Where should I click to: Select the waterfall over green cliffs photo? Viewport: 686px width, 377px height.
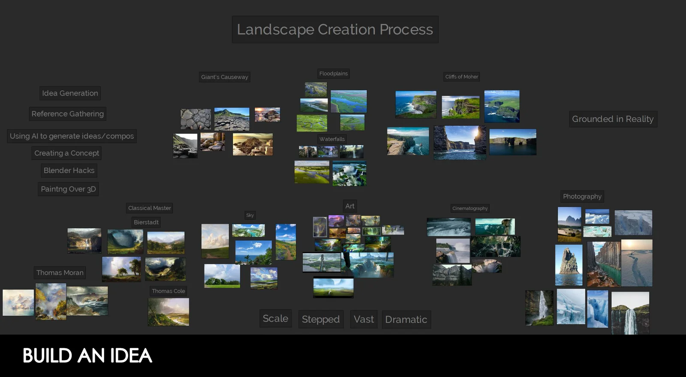click(x=630, y=313)
